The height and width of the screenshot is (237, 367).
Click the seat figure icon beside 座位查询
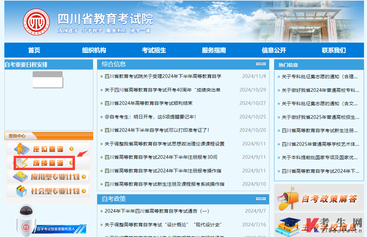(x=22, y=148)
